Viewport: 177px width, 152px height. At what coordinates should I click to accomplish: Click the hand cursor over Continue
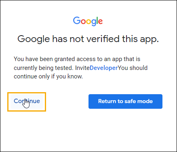tap(26, 103)
